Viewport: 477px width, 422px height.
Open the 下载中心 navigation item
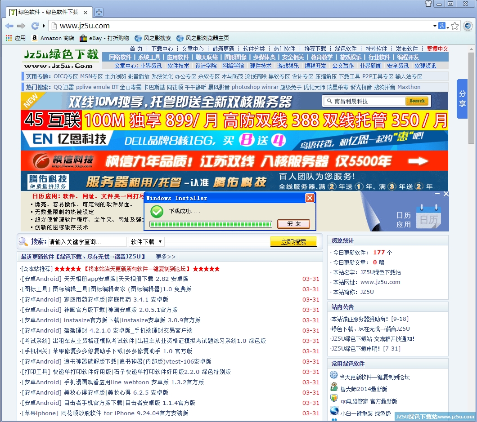[162, 49]
